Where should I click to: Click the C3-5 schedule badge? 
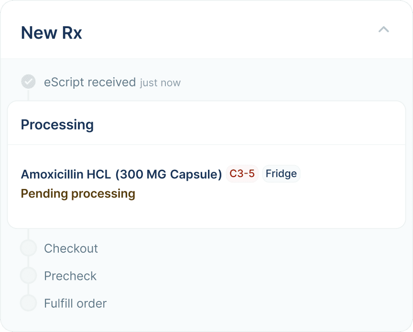(242, 174)
